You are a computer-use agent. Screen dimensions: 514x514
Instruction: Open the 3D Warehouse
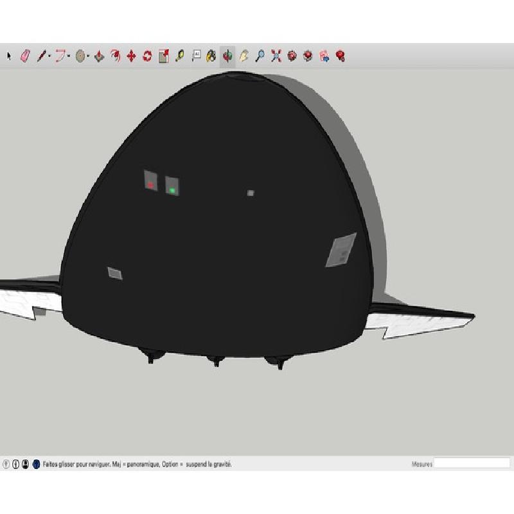point(292,57)
